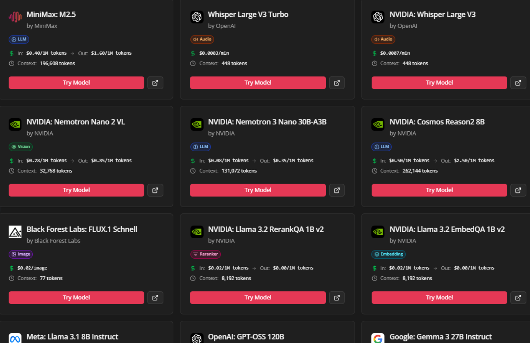Viewport: 530px width, 343px height.
Task: Open the Black Forest Labs: FLUX.1 Schnell title
Action: coord(82,229)
